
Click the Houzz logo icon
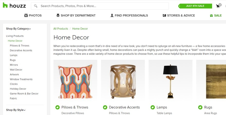pyautogui.click(x=5, y=5)
